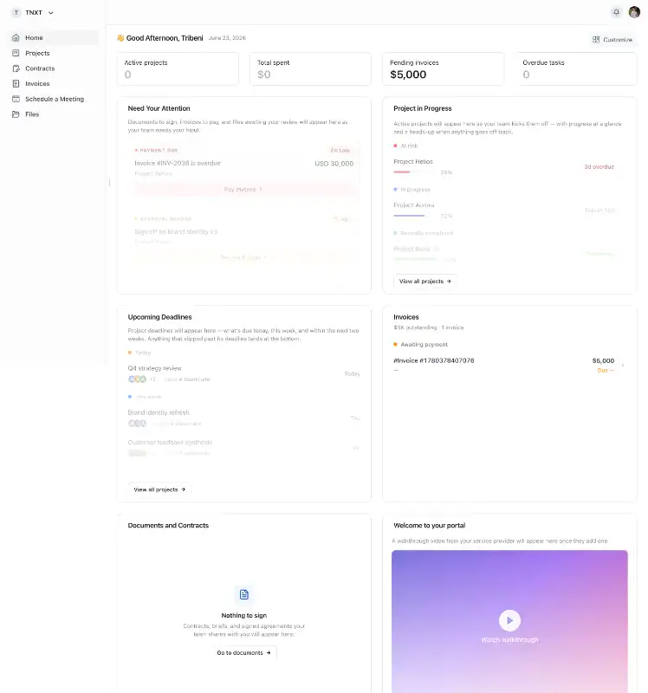Click the Go to documents button
648x693 pixels.
coord(244,653)
